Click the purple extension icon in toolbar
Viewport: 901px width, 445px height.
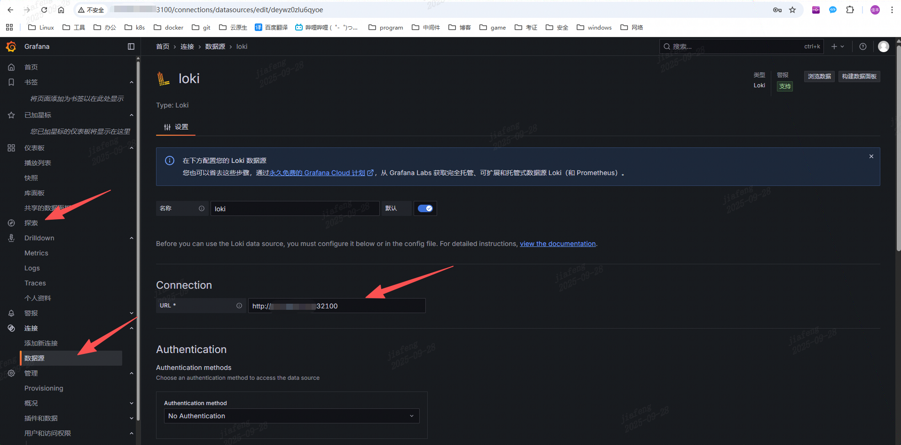tap(816, 10)
